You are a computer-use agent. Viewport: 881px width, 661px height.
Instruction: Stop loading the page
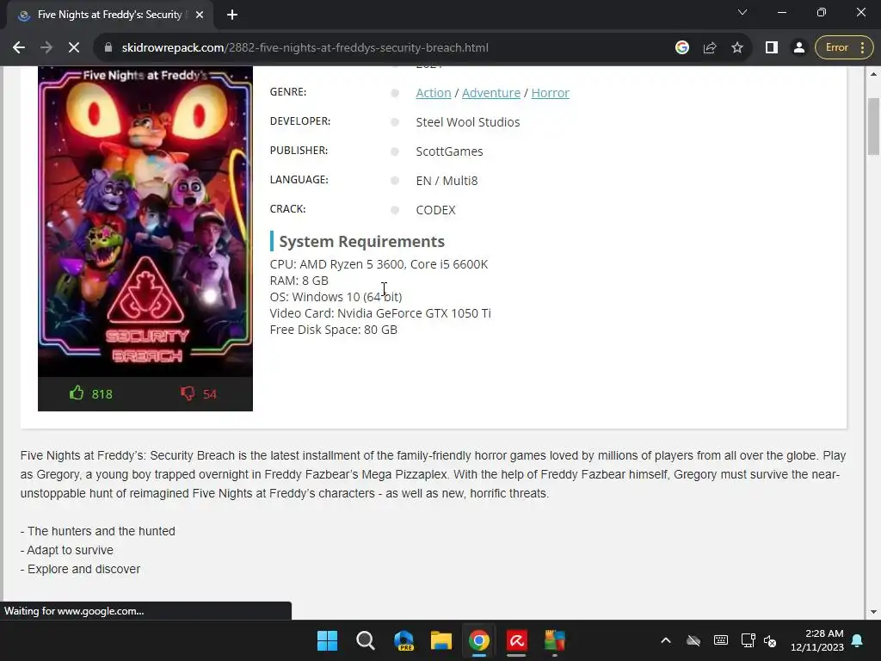click(74, 48)
